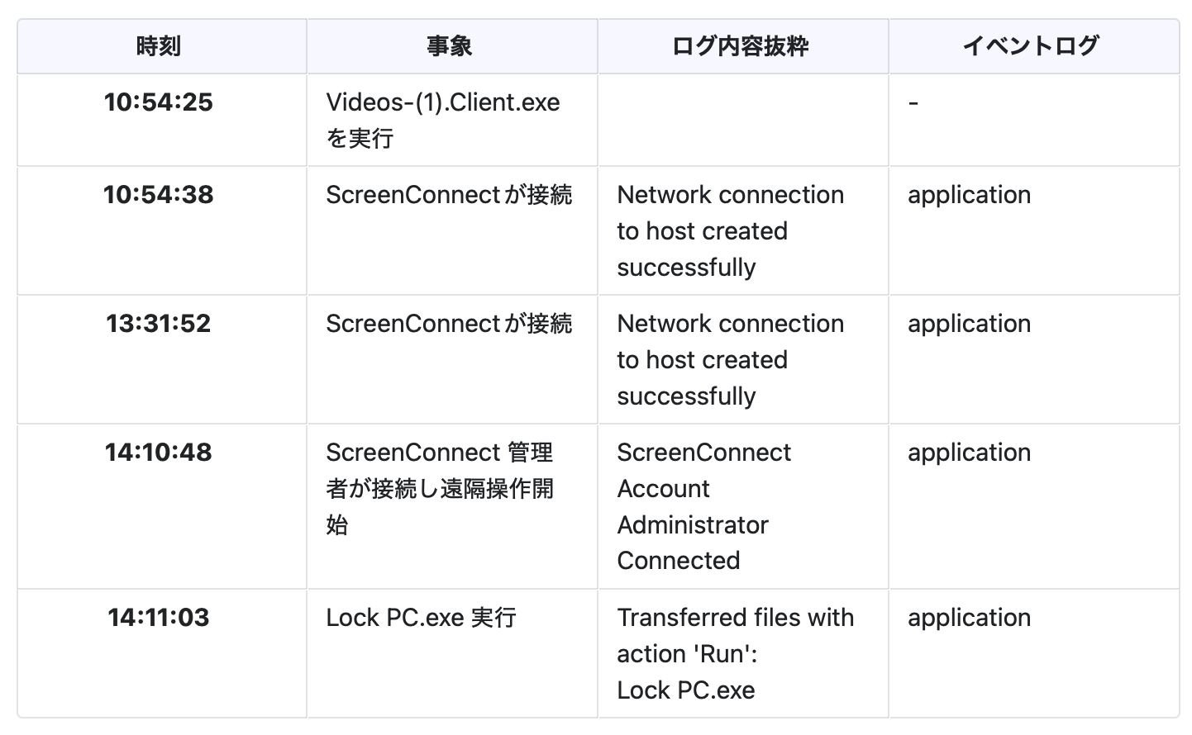Click the ログ内容抜粋 column header

(x=741, y=46)
